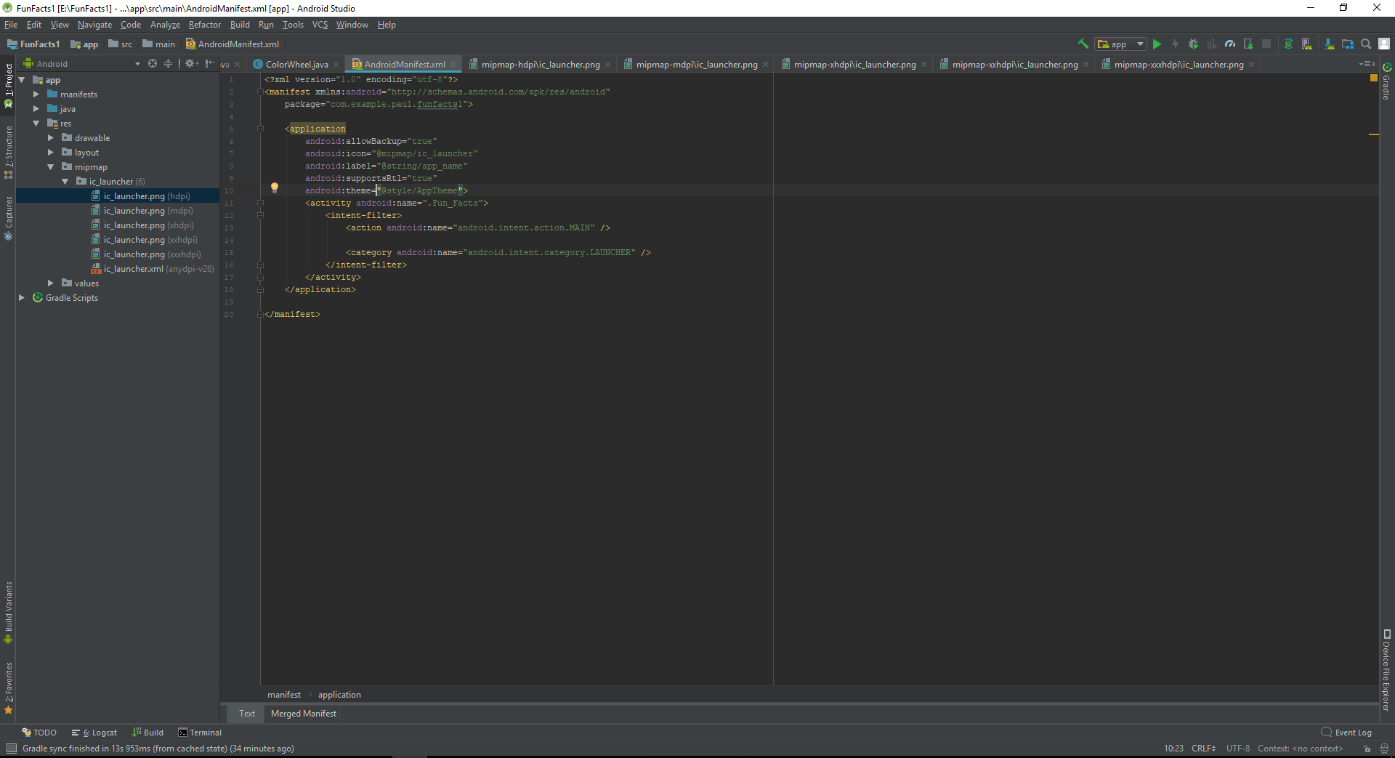Select Opened File with the crosshair icon
Image resolution: width=1395 pixels, height=758 pixels.
click(153, 64)
